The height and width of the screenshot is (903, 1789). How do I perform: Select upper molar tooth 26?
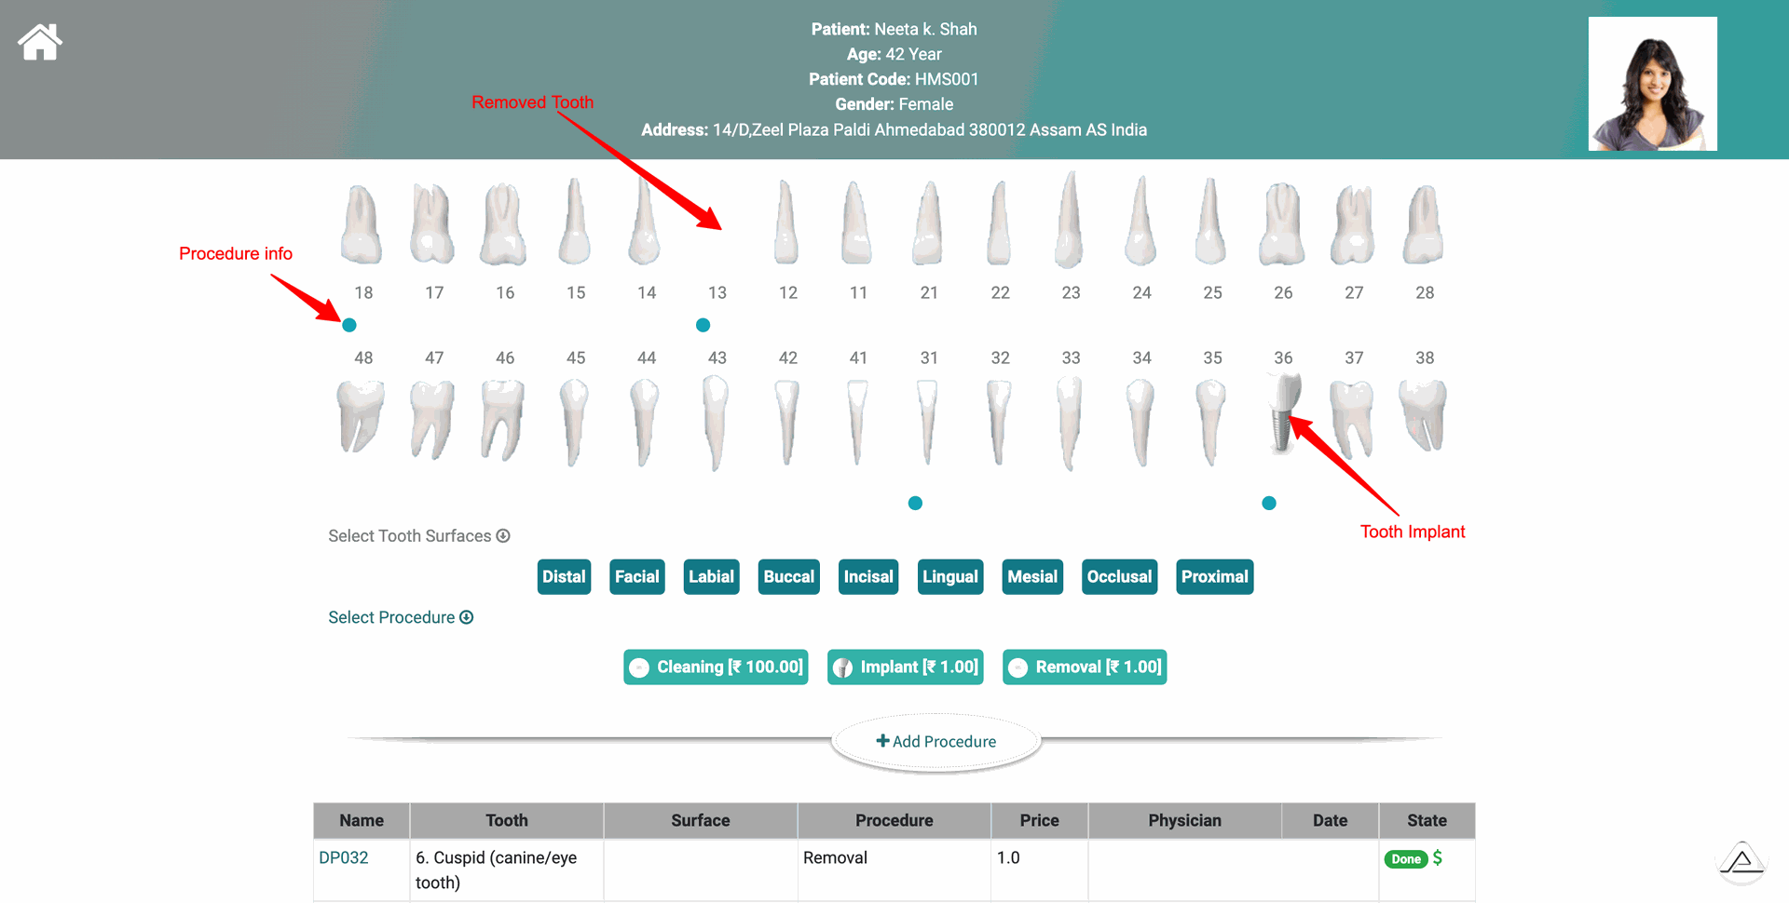[x=1282, y=224]
